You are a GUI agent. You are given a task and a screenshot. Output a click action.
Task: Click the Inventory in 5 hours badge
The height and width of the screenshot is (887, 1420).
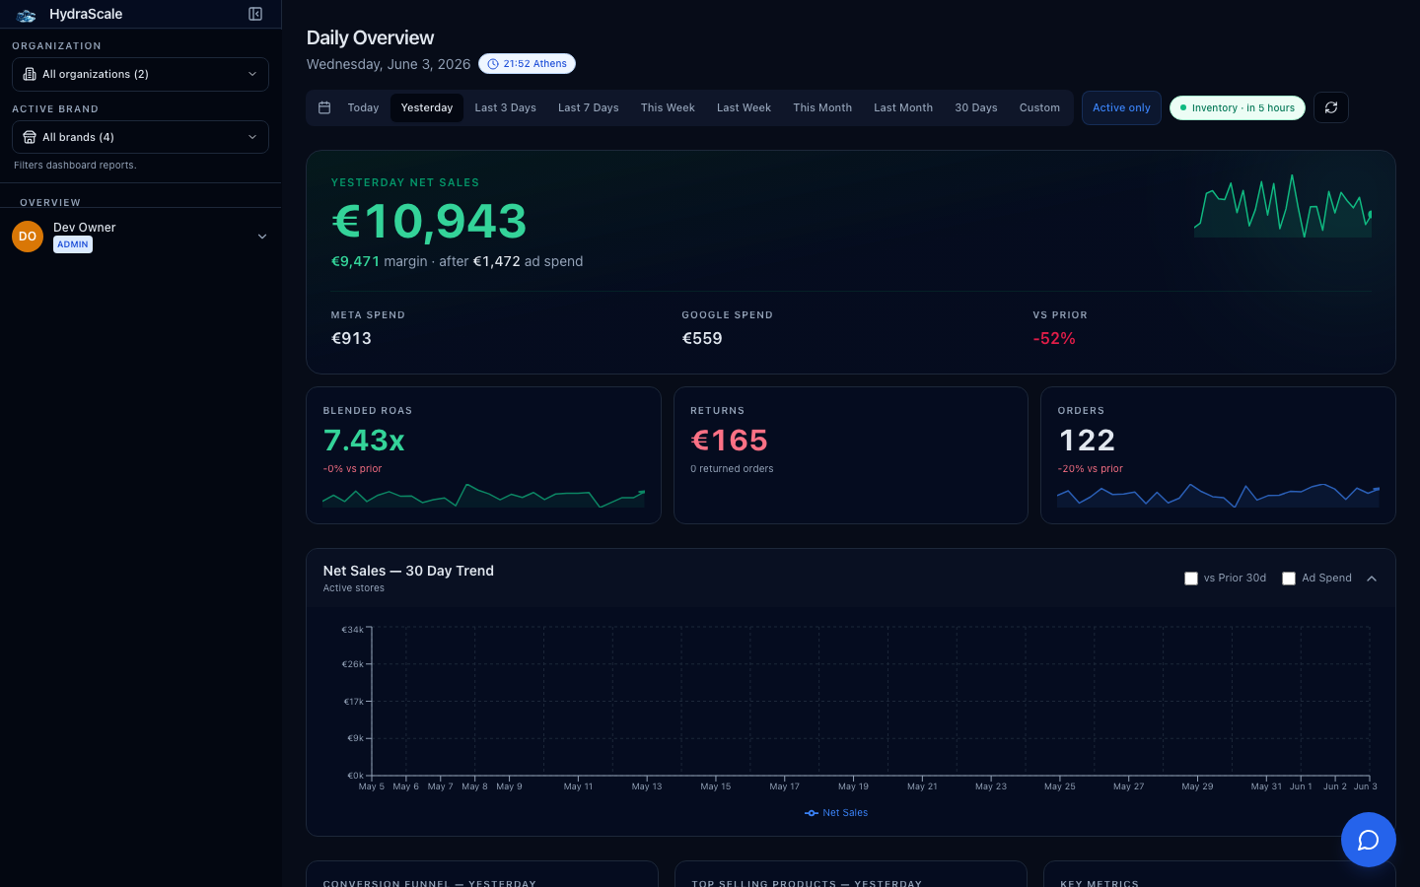coord(1238,107)
